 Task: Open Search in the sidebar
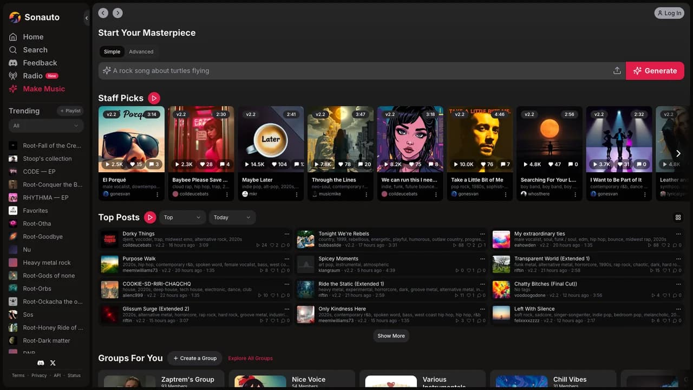coord(35,50)
